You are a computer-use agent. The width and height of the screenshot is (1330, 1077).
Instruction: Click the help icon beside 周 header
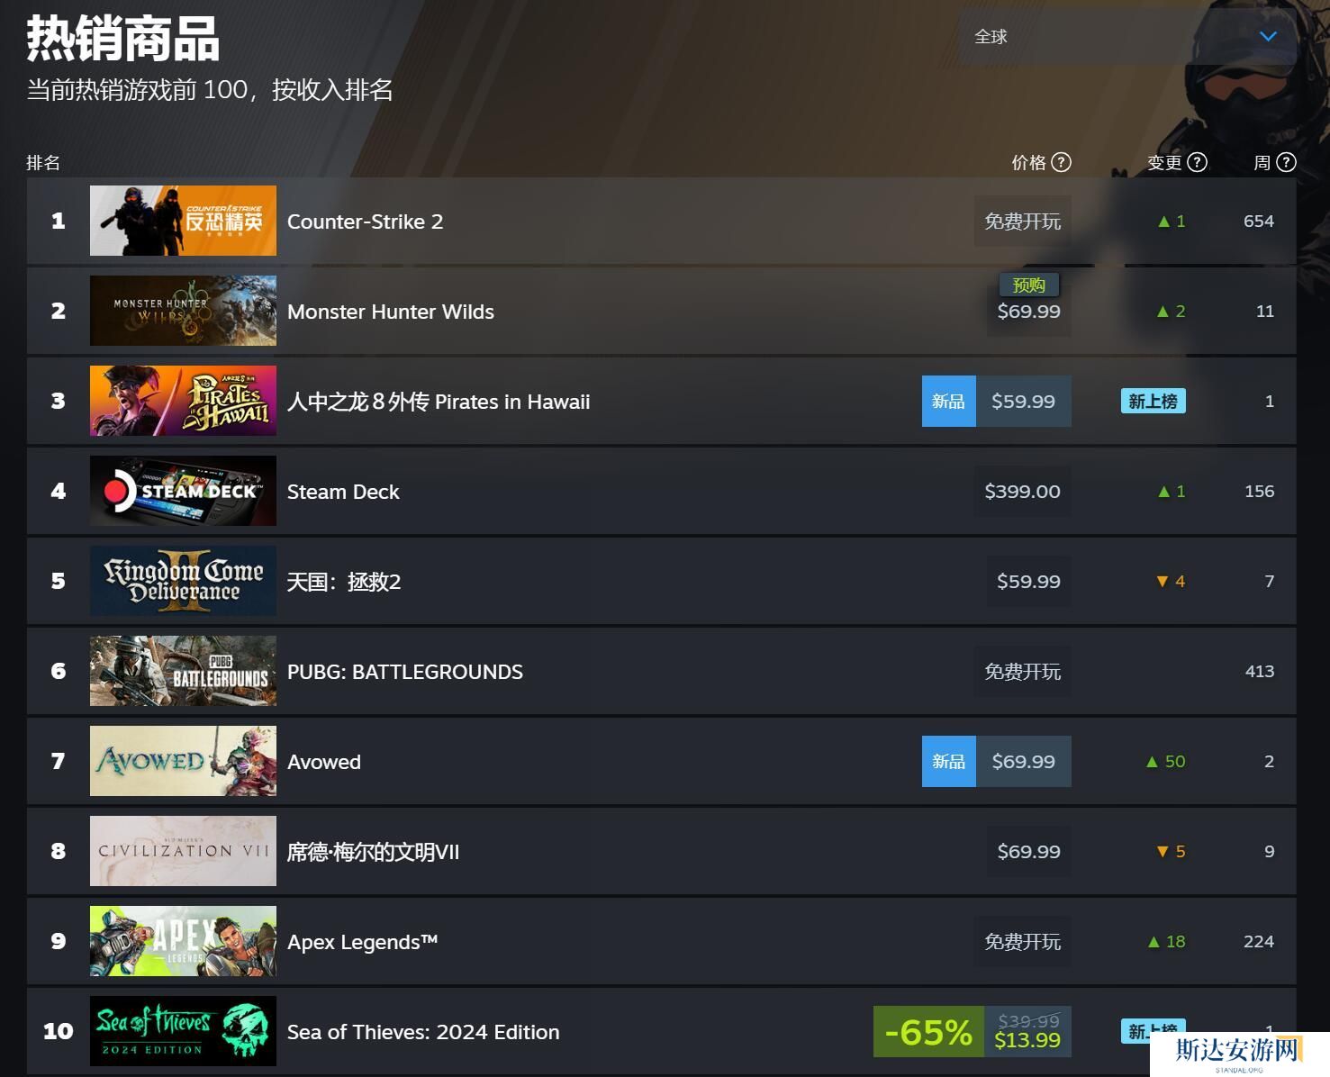1287,162
